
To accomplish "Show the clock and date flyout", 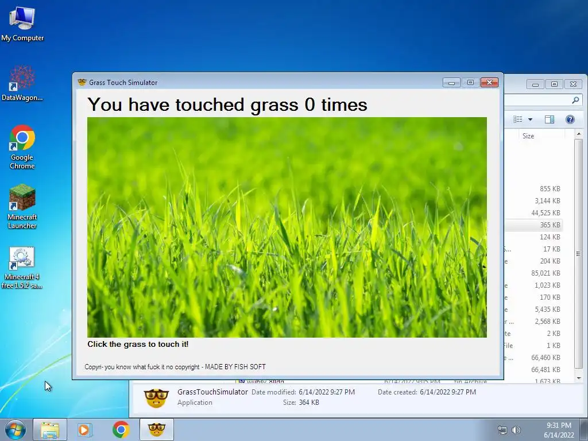I will point(559,430).
